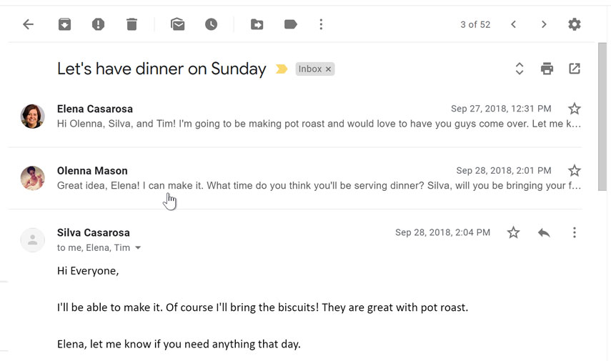The height and width of the screenshot is (361, 611).
Task: Archive this conversation
Action: point(64,24)
